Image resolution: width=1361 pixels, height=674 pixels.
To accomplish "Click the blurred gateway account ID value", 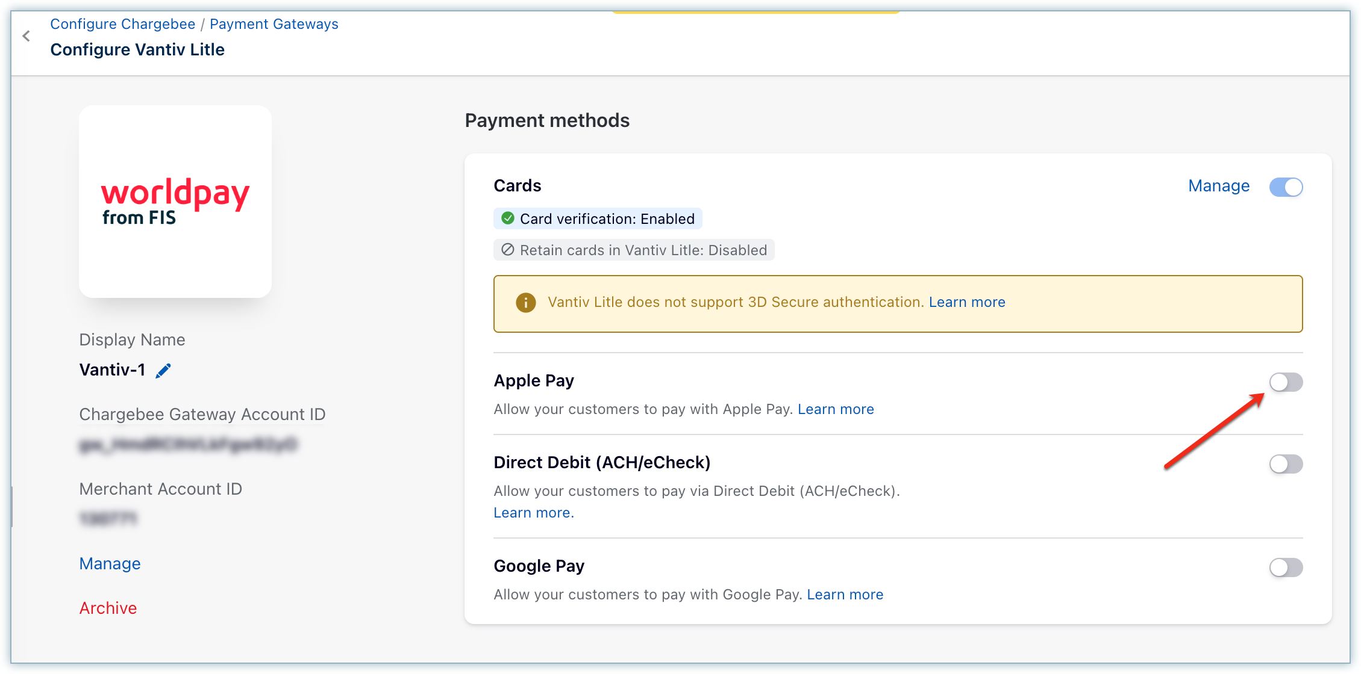I will coord(188,445).
